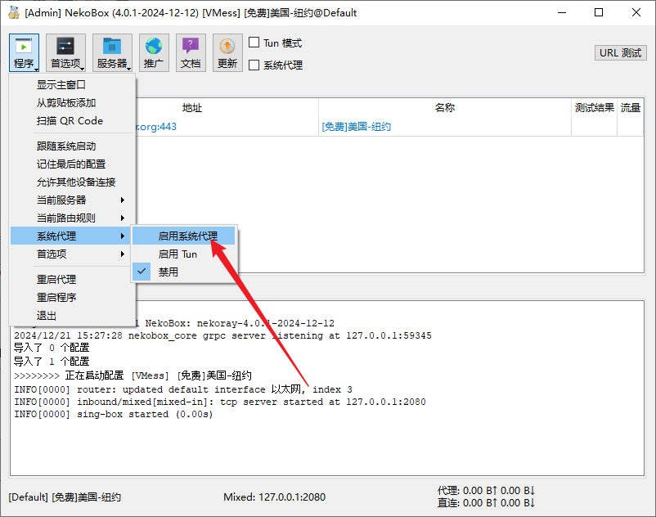The image size is (656, 517).
Task: Click the 代理 traffic speed status text
Action: coord(486,490)
